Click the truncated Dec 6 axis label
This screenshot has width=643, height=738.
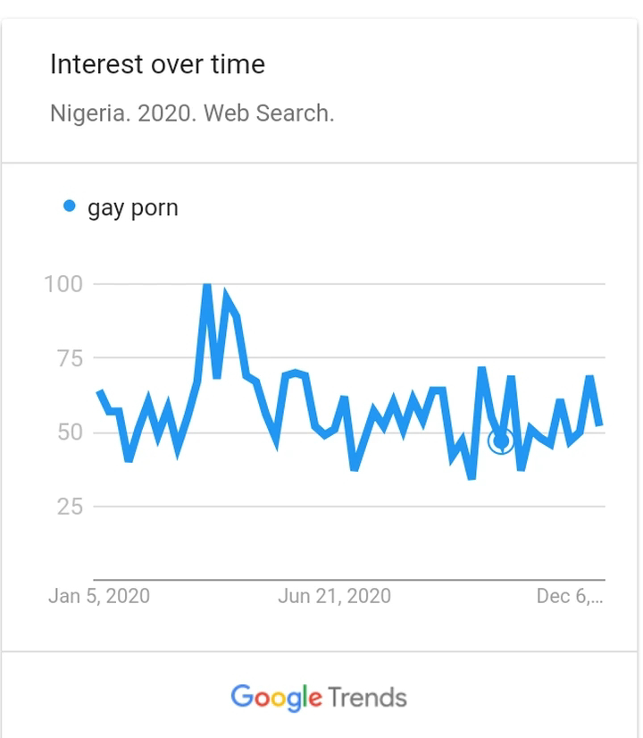coord(570,596)
